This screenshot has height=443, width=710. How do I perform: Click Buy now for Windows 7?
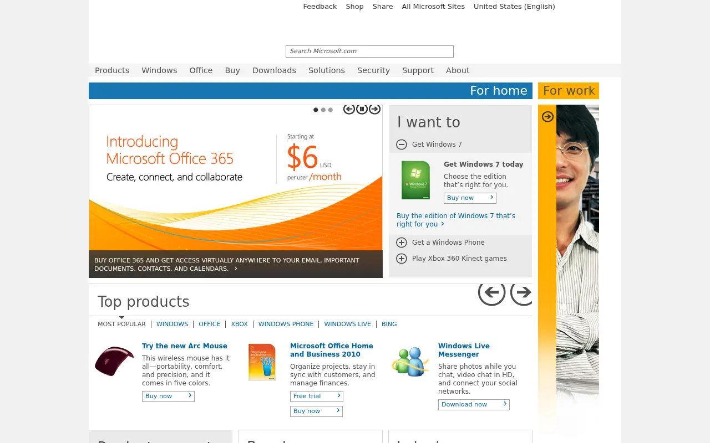470,198
